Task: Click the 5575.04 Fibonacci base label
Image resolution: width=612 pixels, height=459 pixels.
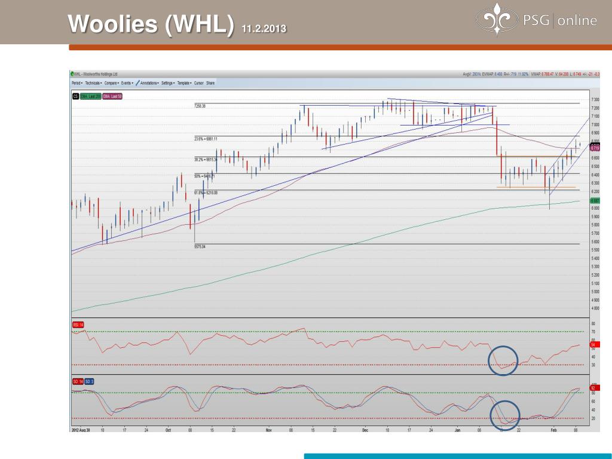Action: click(x=200, y=247)
